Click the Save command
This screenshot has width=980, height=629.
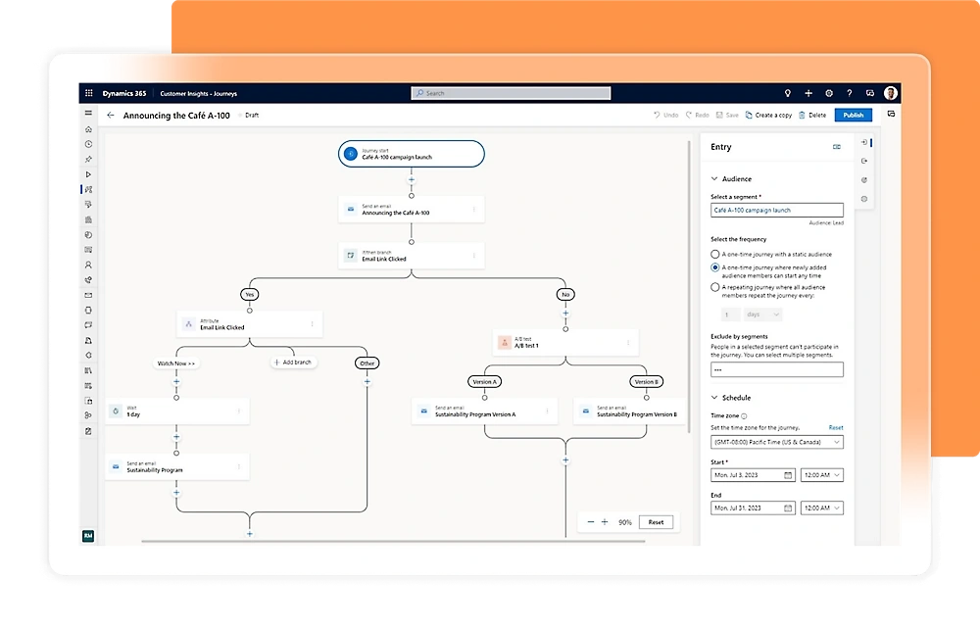(727, 115)
